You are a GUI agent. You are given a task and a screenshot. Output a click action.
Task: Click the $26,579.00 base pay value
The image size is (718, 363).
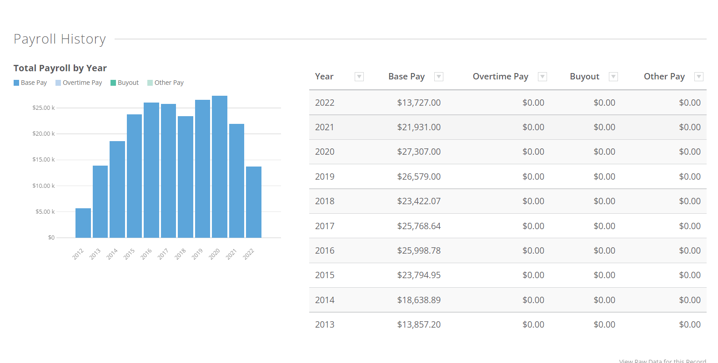click(419, 177)
